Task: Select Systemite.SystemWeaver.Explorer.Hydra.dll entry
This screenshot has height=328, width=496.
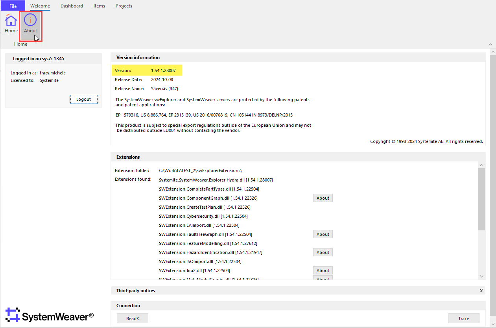Action: (216, 180)
